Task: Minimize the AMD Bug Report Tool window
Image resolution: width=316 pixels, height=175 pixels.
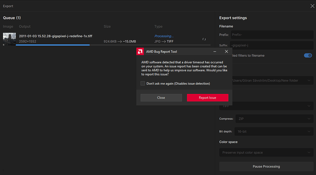Action: click(215, 52)
